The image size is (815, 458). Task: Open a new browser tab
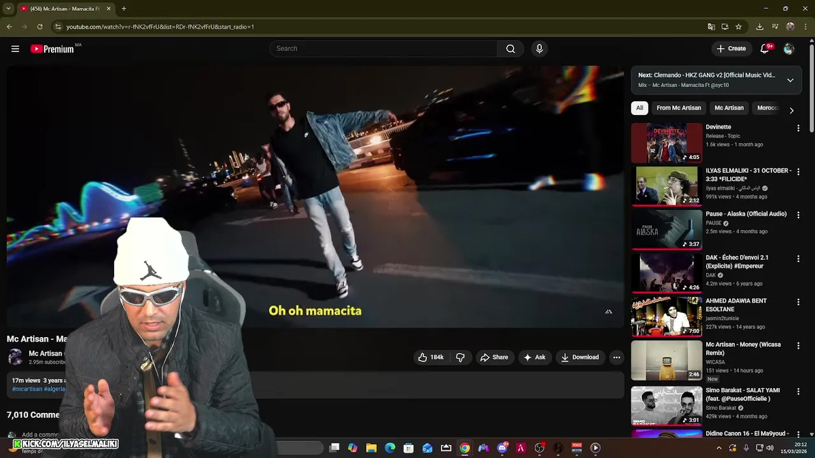click(124, 9)
